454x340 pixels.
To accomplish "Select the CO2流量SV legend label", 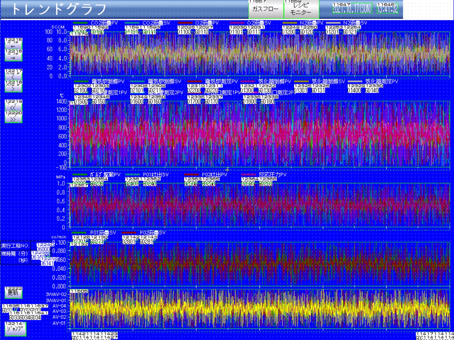I will coord(156,23).
